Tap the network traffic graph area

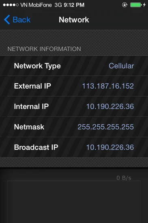(x=74, y=202)
